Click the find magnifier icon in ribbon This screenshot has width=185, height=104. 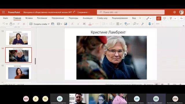pyautogui.click(x=134, y=24)
